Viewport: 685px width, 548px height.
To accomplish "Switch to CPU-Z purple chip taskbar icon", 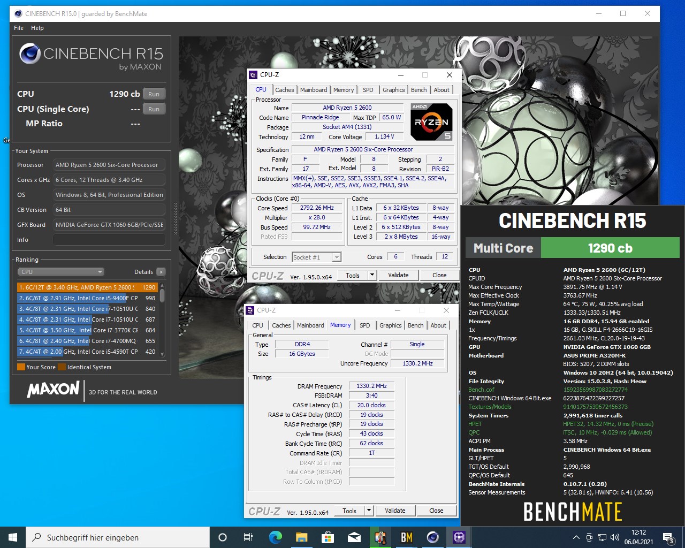I will click(459, 537).
